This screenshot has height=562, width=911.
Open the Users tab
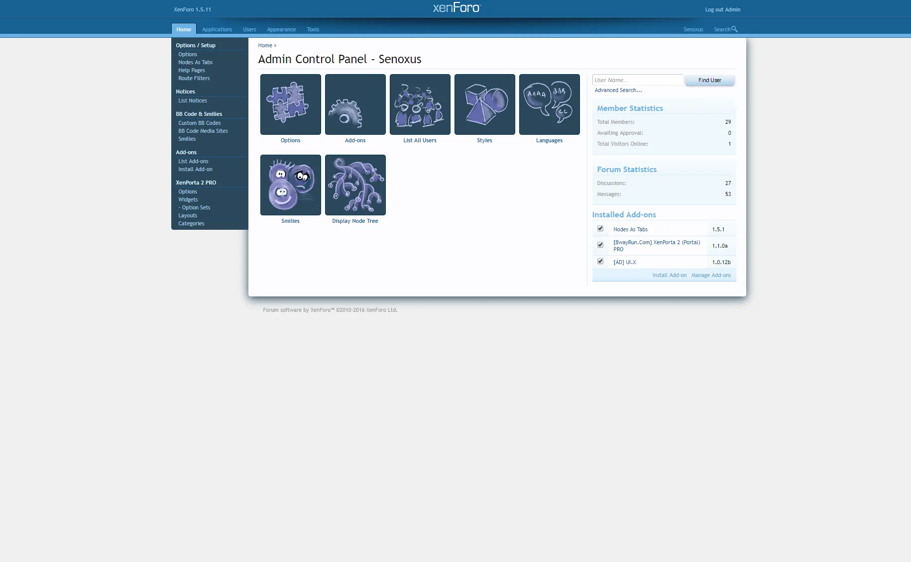pyautogui.click(x=249, y=29)
